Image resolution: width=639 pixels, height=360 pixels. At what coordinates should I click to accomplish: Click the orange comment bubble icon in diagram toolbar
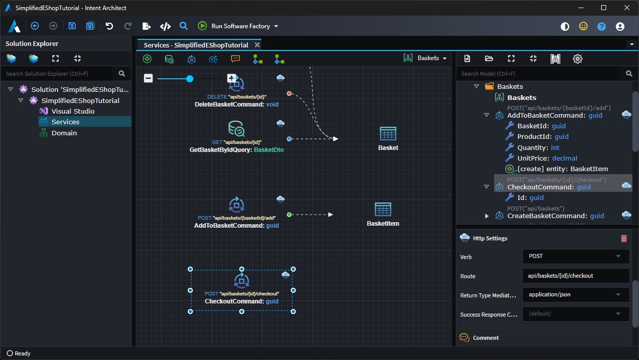(235, 59)
